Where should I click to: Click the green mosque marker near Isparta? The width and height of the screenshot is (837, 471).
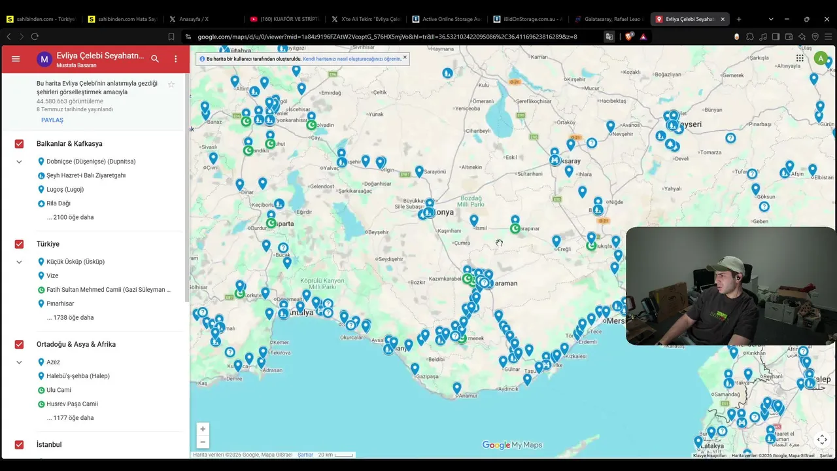[271, 223]
